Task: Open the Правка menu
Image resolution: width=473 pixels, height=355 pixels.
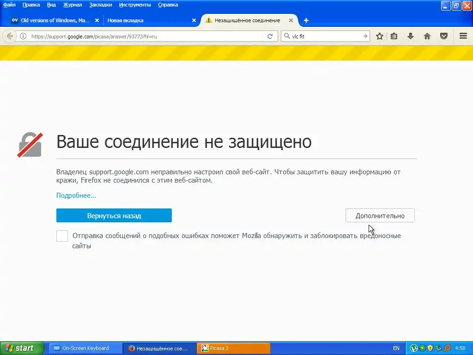Action: (31, 5)
